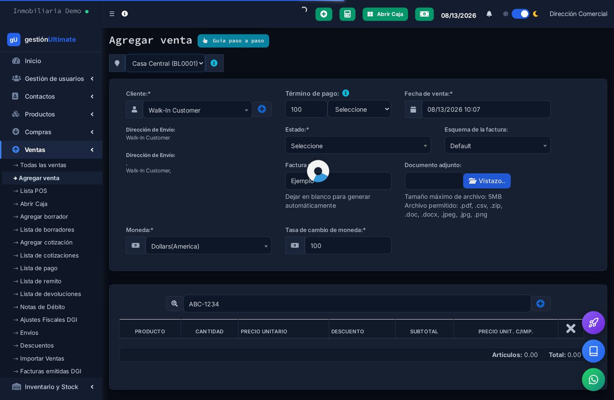
Task: Toggle the dark mode switch
Action: pyautogui.click(x=521, y=14)
